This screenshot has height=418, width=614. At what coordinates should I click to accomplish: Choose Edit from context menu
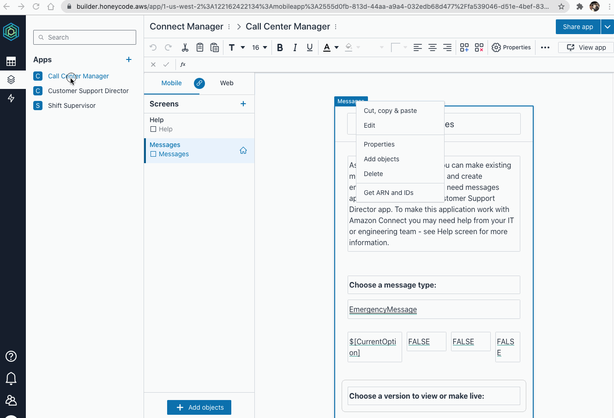tap(400, 125)
